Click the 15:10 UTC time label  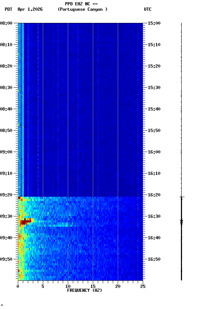point(154,45)
